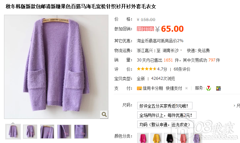Show the pocket close-up thumbnail
240x143 pixels.
tap(81, 132)
